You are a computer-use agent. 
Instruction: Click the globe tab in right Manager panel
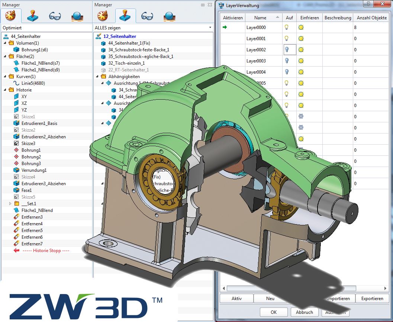pos(170,16)
